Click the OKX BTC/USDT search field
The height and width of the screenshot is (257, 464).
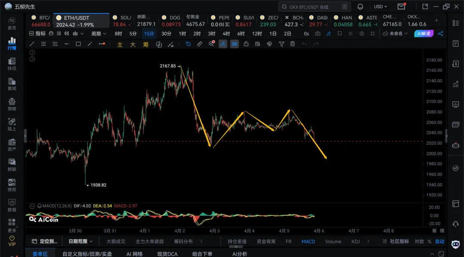coord(314,6)
